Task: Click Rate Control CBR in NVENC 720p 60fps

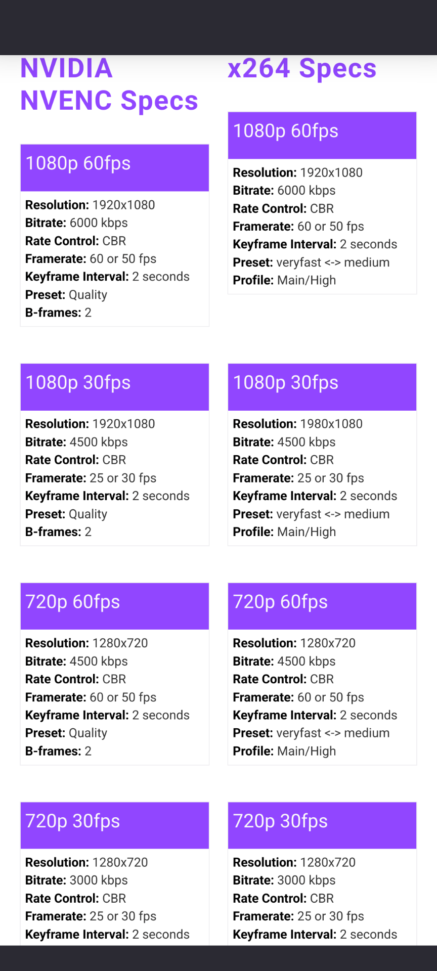Action: pyautogui.click(x=75, y=679)
